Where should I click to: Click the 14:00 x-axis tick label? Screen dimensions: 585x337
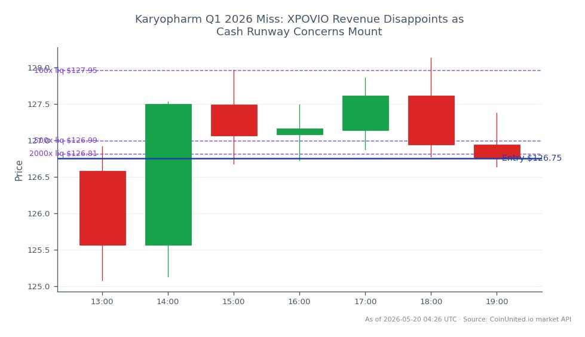168,302
